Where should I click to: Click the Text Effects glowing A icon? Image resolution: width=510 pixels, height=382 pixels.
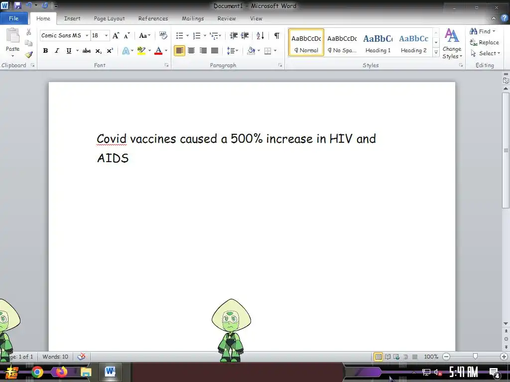(126, 51)
